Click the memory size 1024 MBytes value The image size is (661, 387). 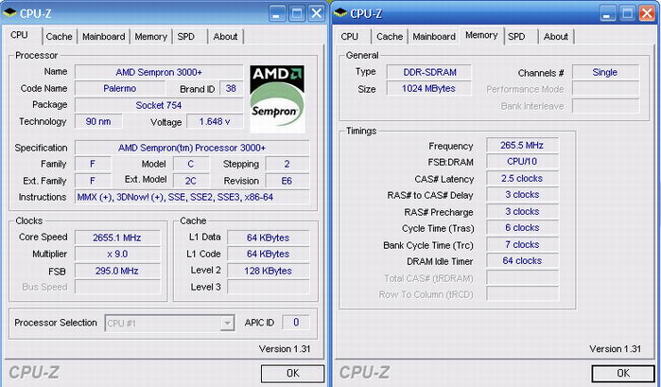point(429,89)
